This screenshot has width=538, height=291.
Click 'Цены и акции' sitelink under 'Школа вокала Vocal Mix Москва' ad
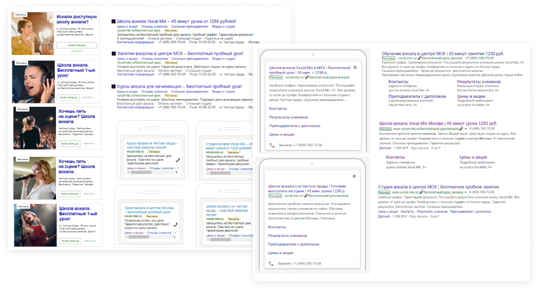[473, 157]
